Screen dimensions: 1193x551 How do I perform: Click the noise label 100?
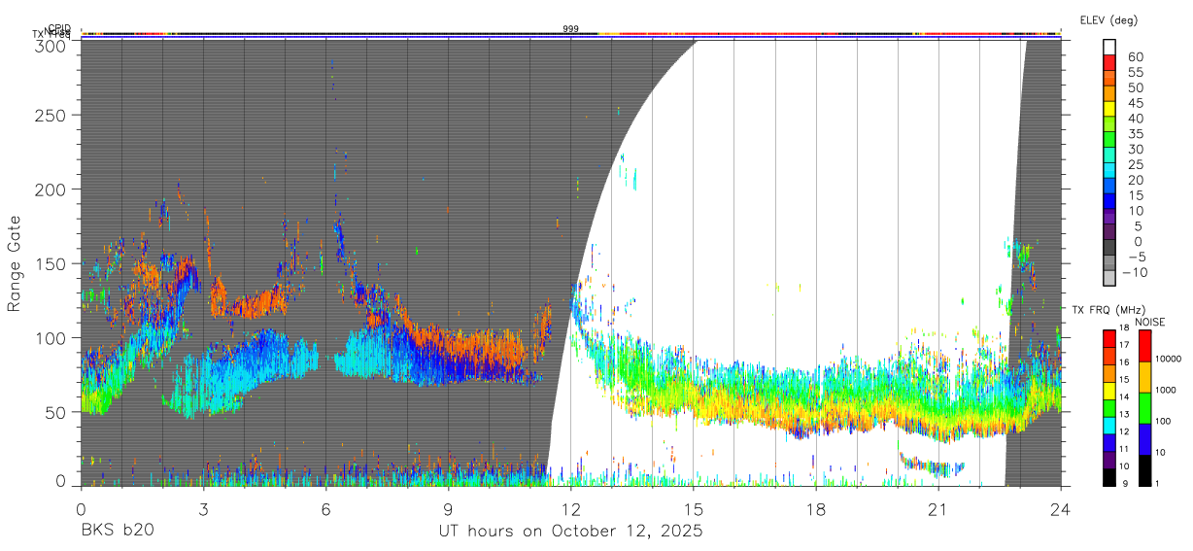[x=1165, y=421]
